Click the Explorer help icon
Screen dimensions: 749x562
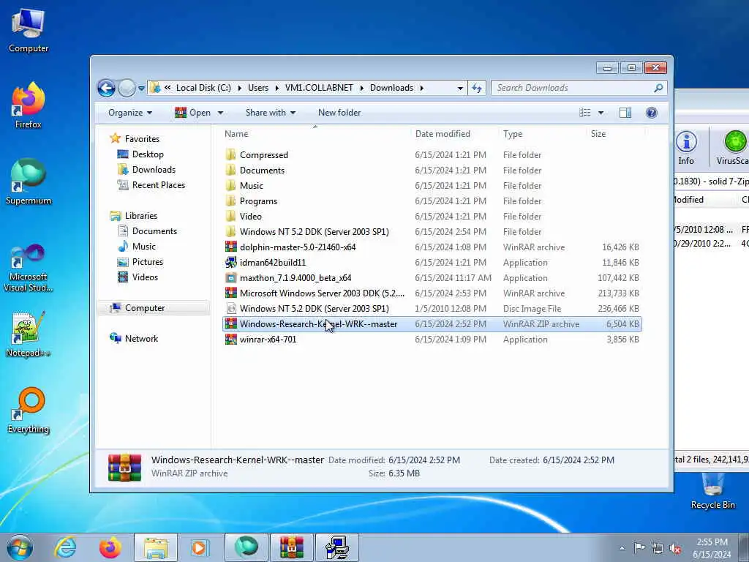click(651, 113)
